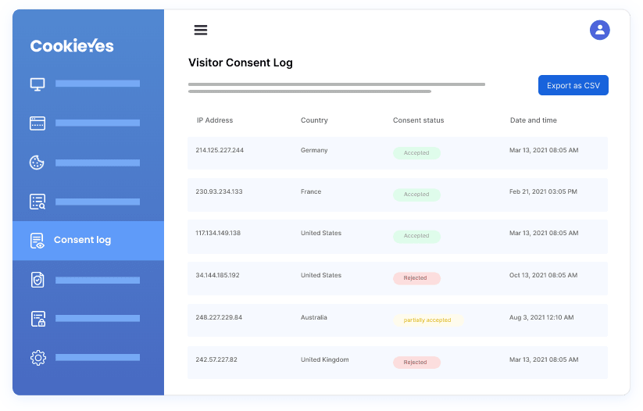The width and height of the screenshot is (643, 411).
Task: Click the Accepted badge in the France row
Action: point(416,195)
